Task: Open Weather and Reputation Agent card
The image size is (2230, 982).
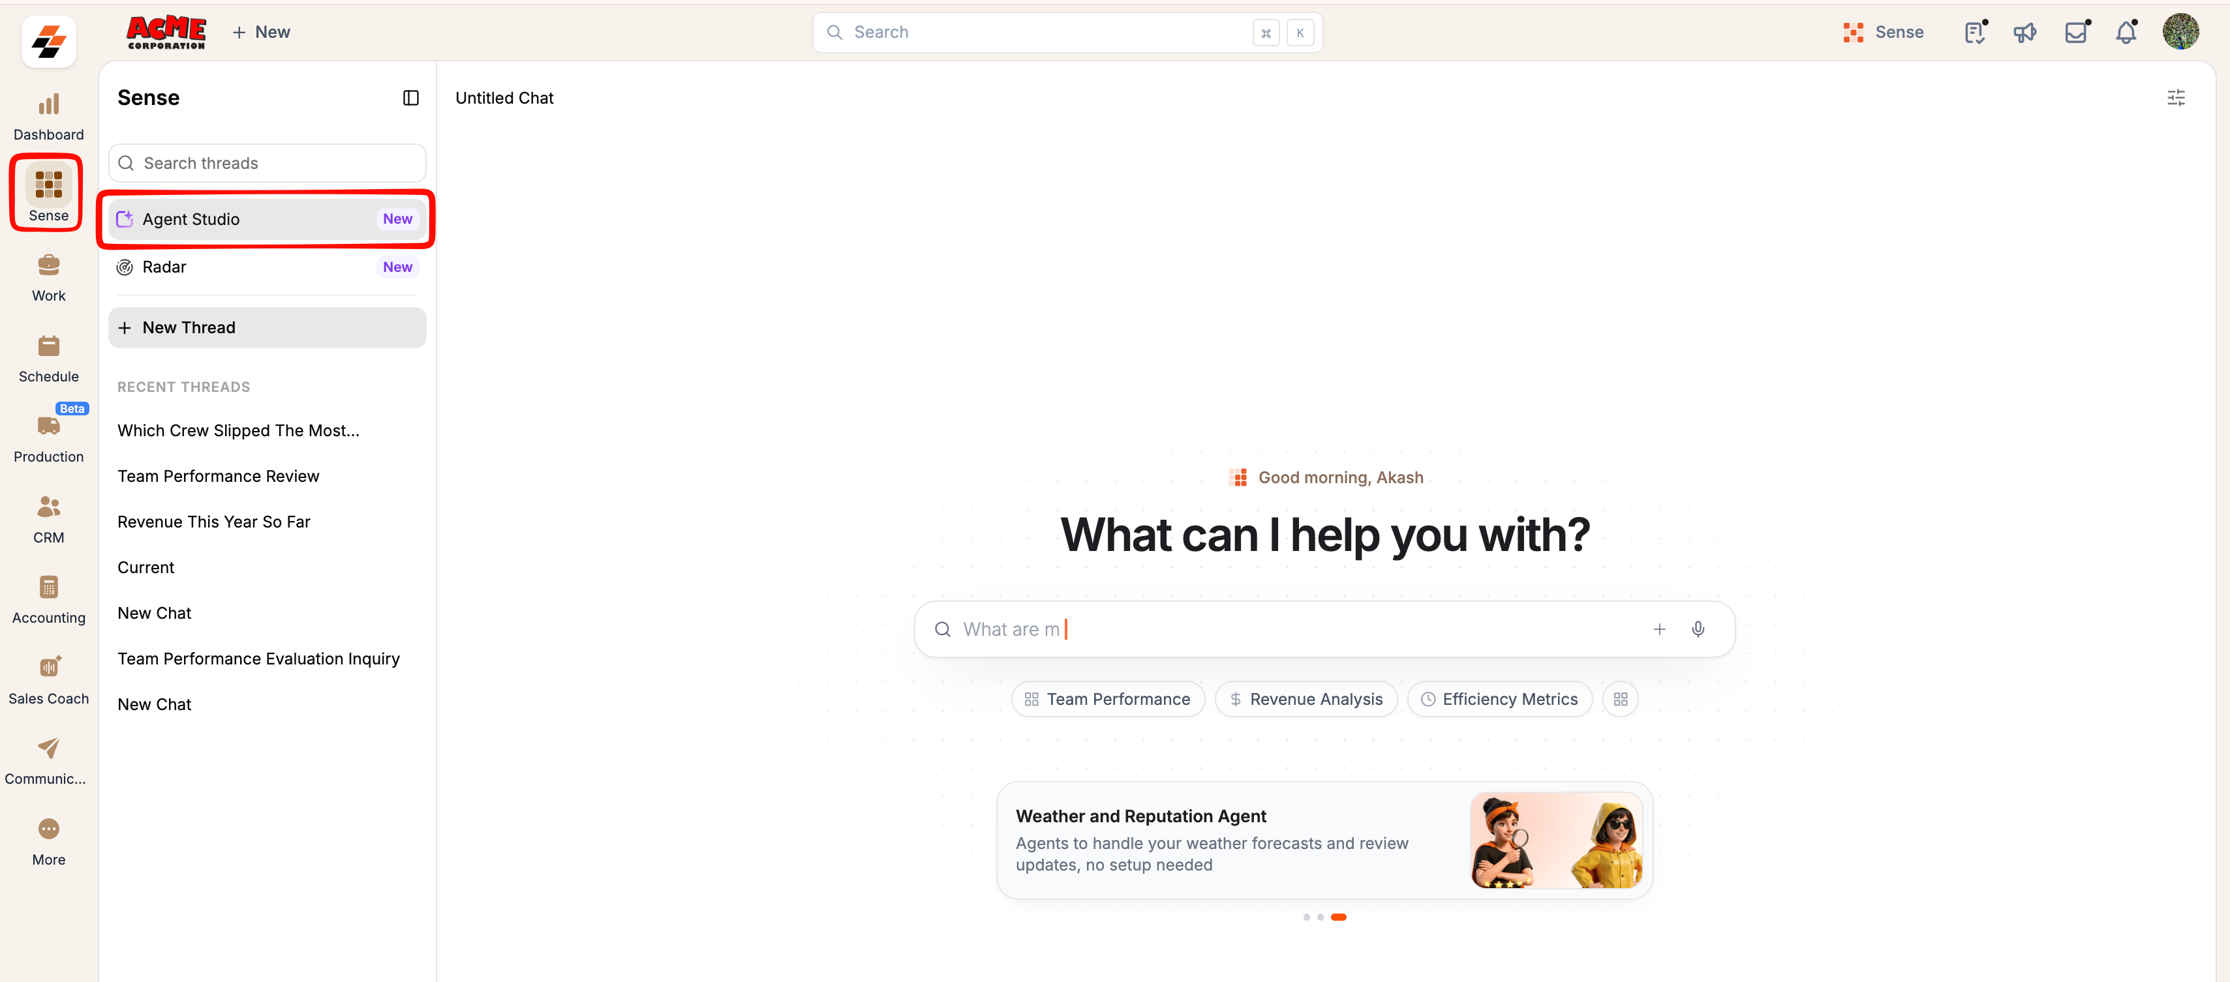Action: pos(1324,840)
